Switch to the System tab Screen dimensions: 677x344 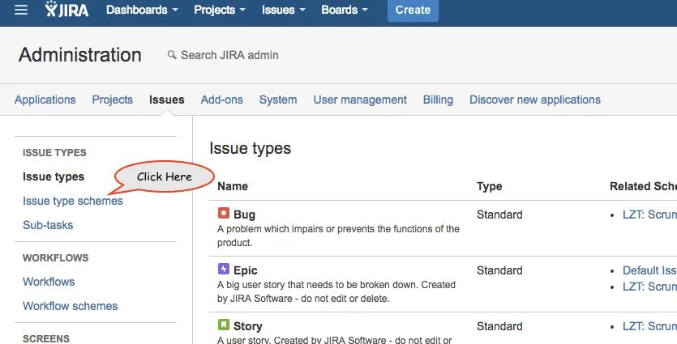click(x=278, y=100)
